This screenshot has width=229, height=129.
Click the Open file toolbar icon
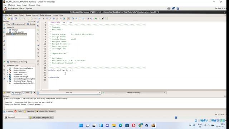(x=9, y=19)
